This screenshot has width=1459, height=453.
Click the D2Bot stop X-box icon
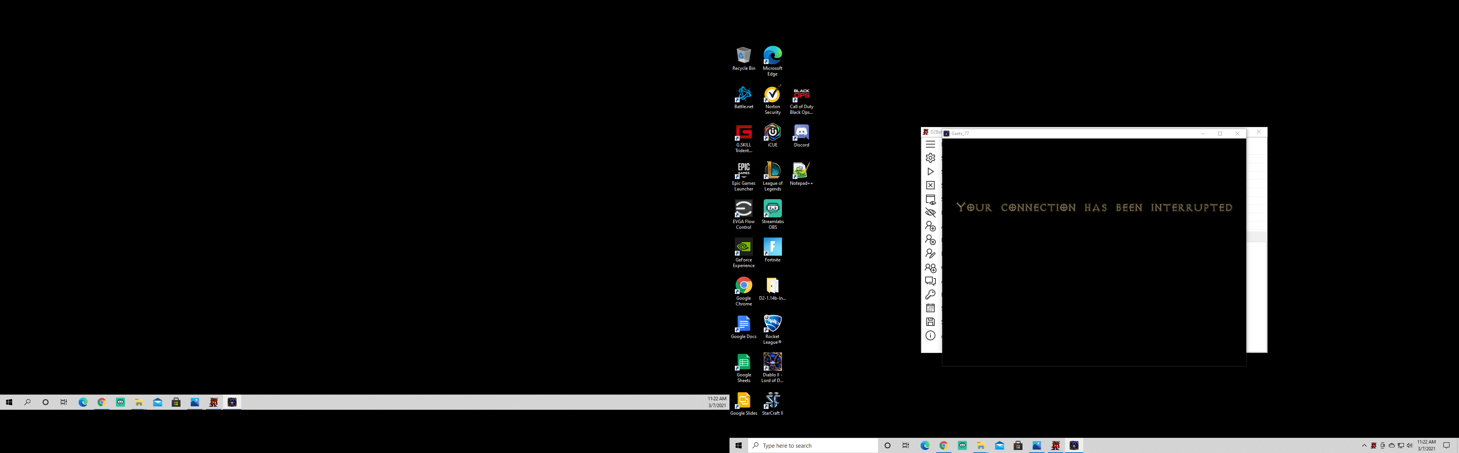pos(930,186)
